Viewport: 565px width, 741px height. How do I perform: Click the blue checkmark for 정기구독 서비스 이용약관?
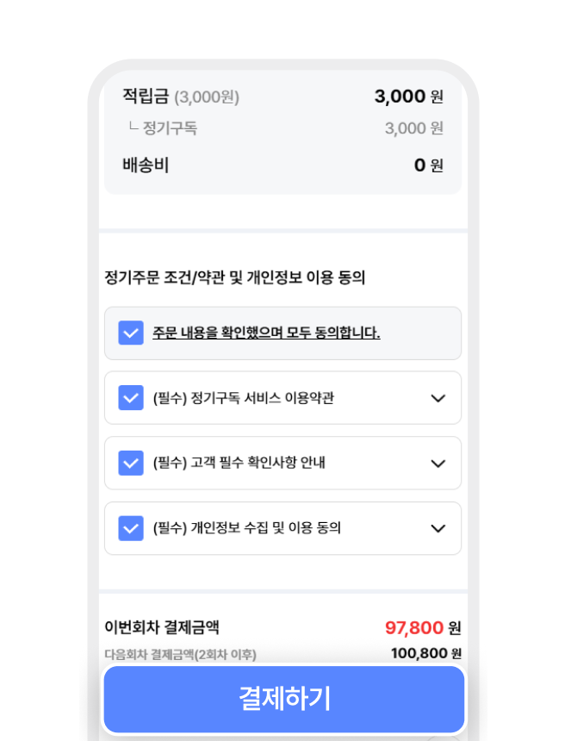pos(130,397)
